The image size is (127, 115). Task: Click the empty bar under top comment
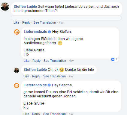66,18
